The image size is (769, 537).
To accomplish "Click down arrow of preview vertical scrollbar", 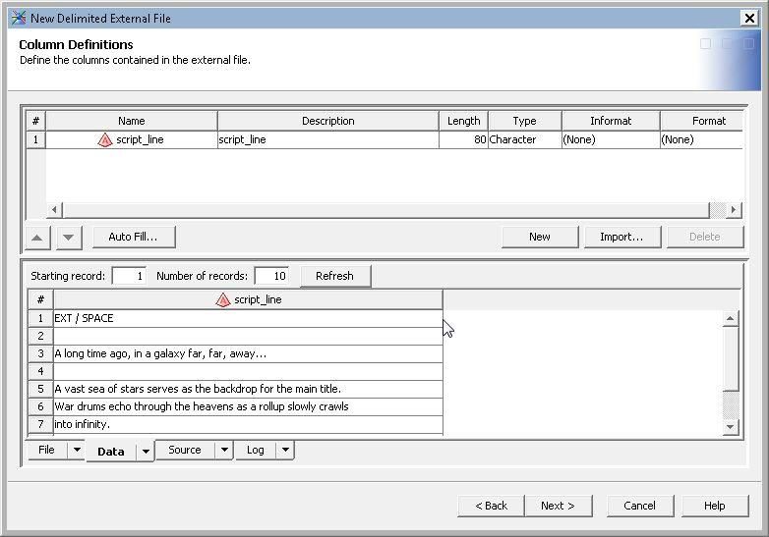I will pos(731,426).
